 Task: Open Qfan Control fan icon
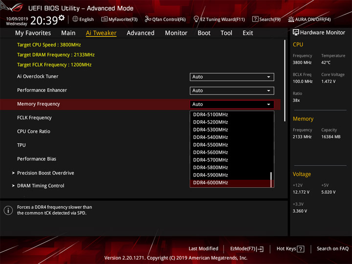coord(148,19)
